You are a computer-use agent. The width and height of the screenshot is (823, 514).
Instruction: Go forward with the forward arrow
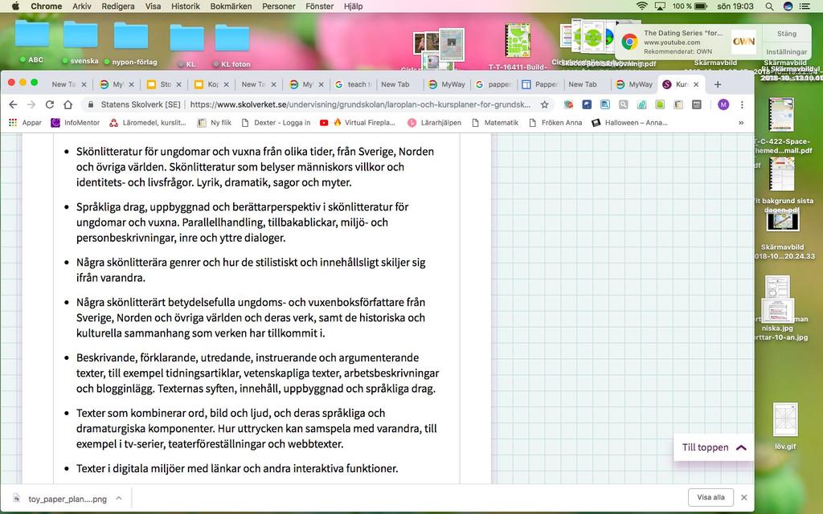[31, 104]
